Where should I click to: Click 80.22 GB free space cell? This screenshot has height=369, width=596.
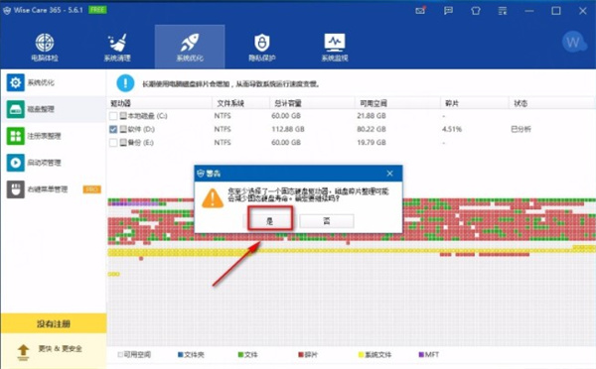point(372,129)
